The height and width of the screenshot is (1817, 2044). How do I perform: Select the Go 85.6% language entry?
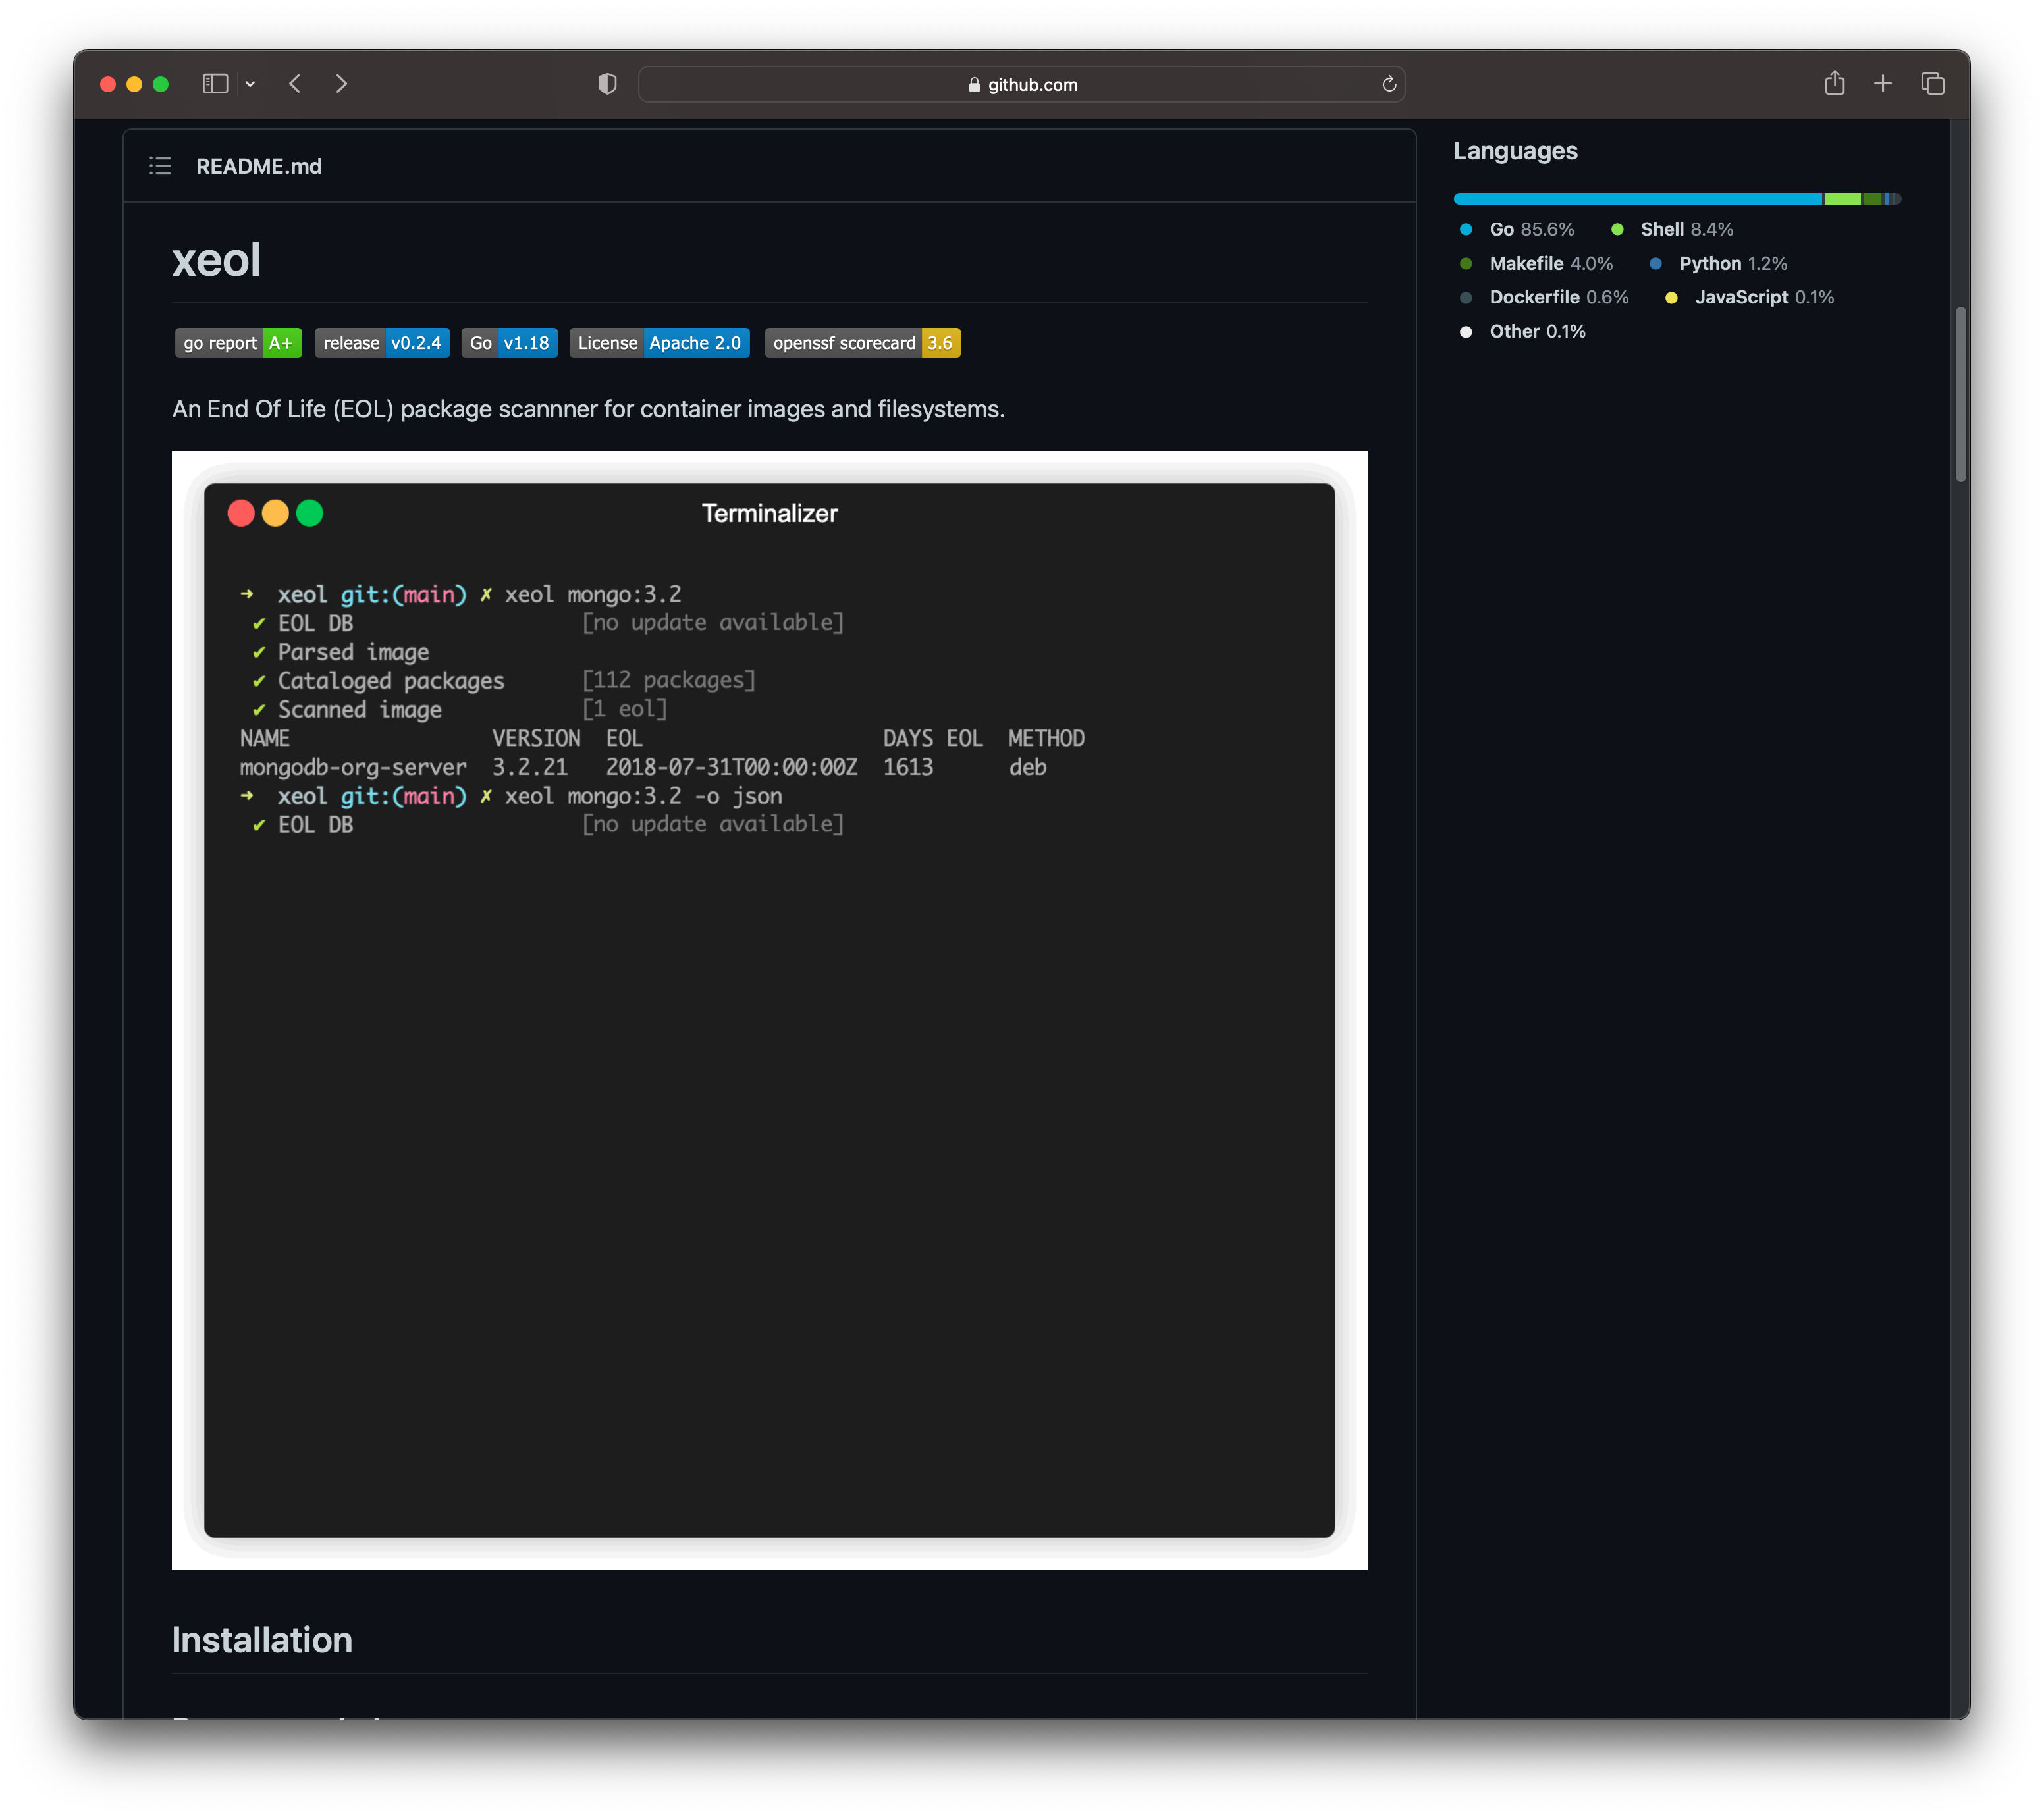coord(1517,229)
